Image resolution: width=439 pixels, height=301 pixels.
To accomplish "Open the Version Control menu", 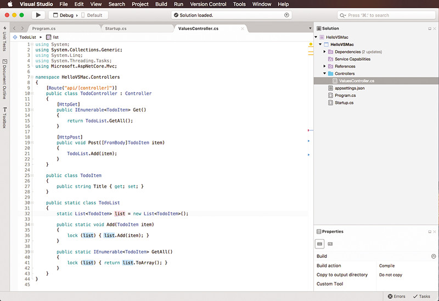I will point(208,4).
